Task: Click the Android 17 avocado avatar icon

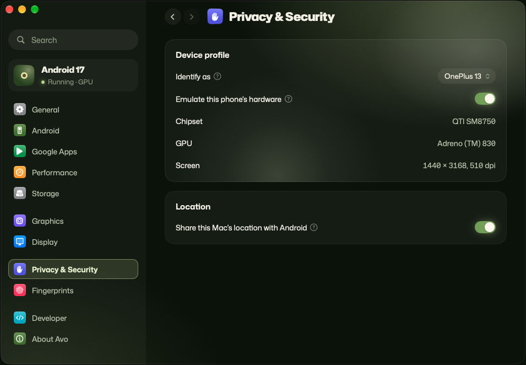Action: tap(24, 75)
